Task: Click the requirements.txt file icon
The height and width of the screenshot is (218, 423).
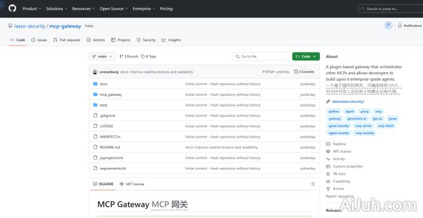Action: tap(95, 168)
